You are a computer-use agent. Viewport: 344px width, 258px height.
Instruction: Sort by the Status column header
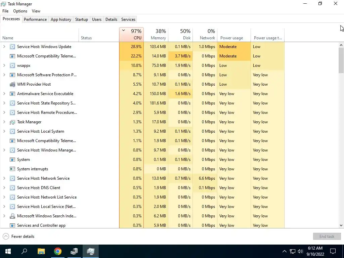99,35
